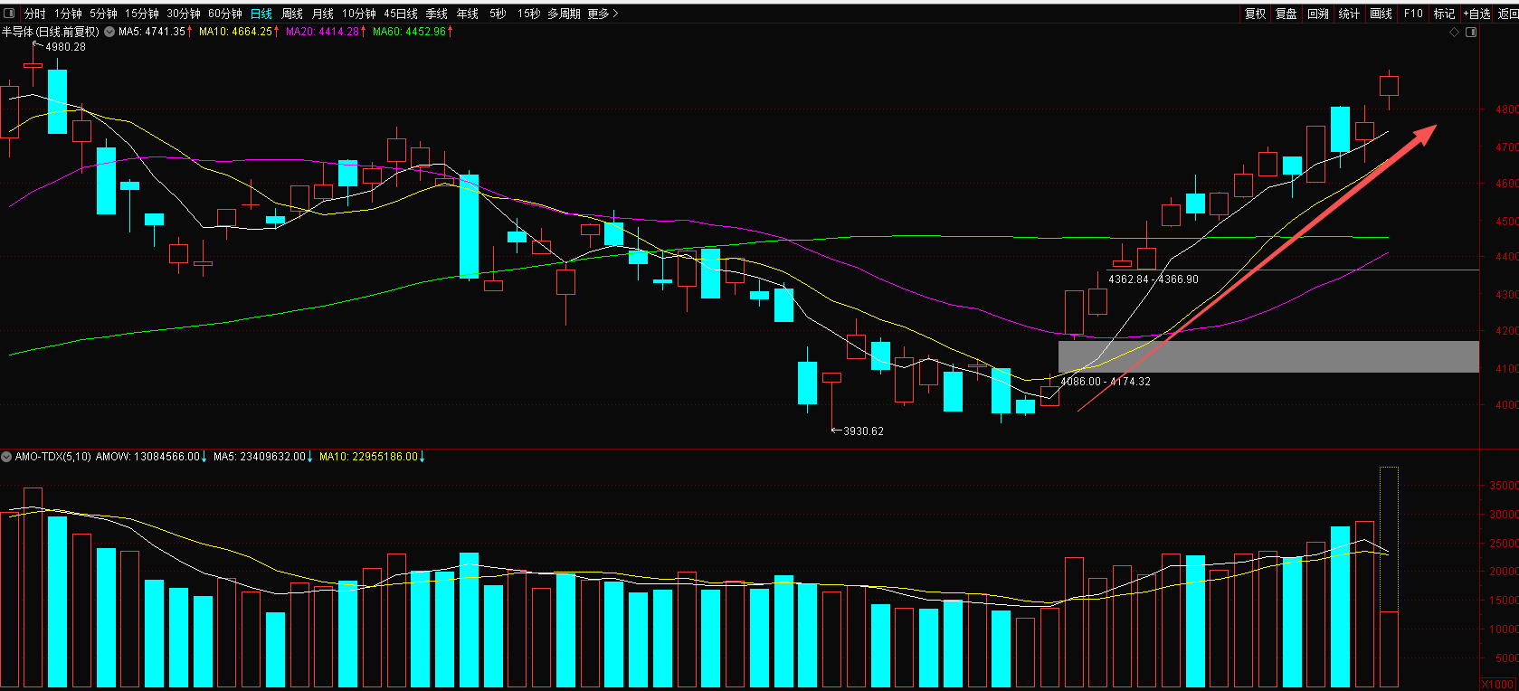The width and height of the screenshot is (1519, 691).
Task: Expand the AMO-TDX indicator dropdown
Action: pos(6,457)
